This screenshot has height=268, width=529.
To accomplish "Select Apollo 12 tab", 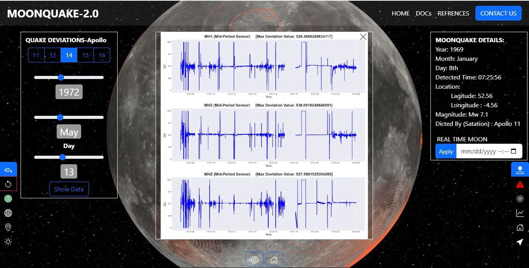I will (x=53, y=55).
